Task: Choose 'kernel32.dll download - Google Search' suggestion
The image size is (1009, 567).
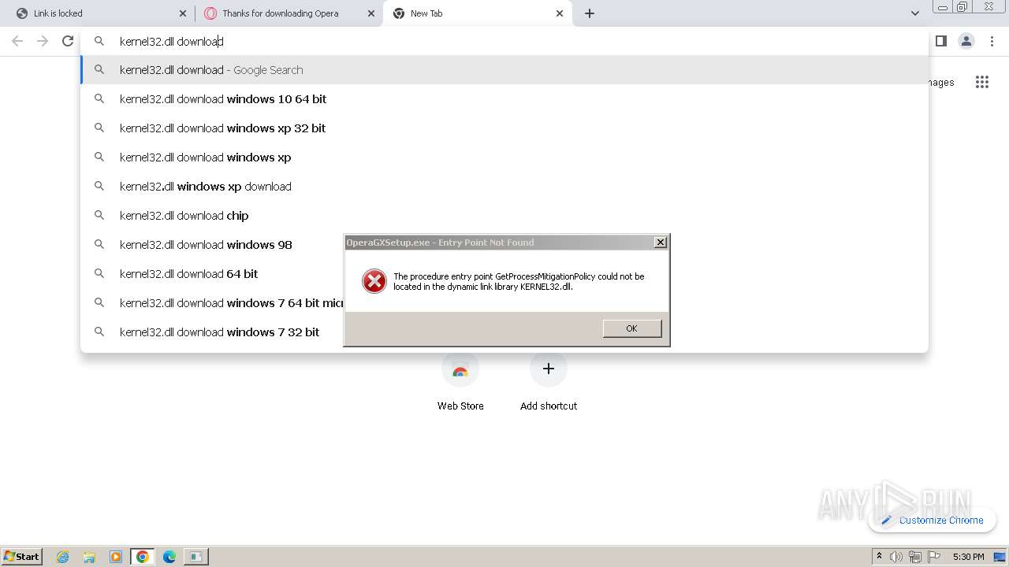Action: [504, 70]
